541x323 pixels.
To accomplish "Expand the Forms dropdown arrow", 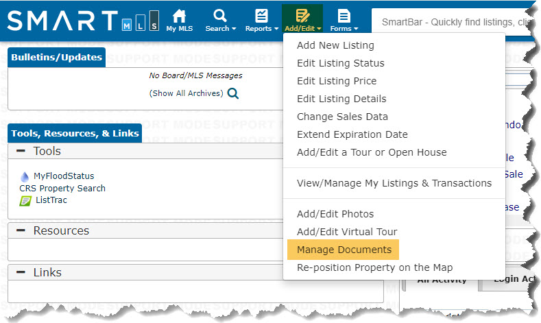I will click(x=356, y=29).
